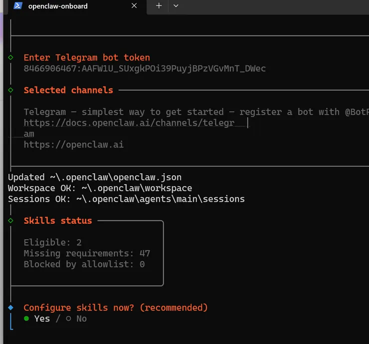Close the openclaw-onboard tab
This screenshot has height=344, width=369.
[x=134, y=6]
